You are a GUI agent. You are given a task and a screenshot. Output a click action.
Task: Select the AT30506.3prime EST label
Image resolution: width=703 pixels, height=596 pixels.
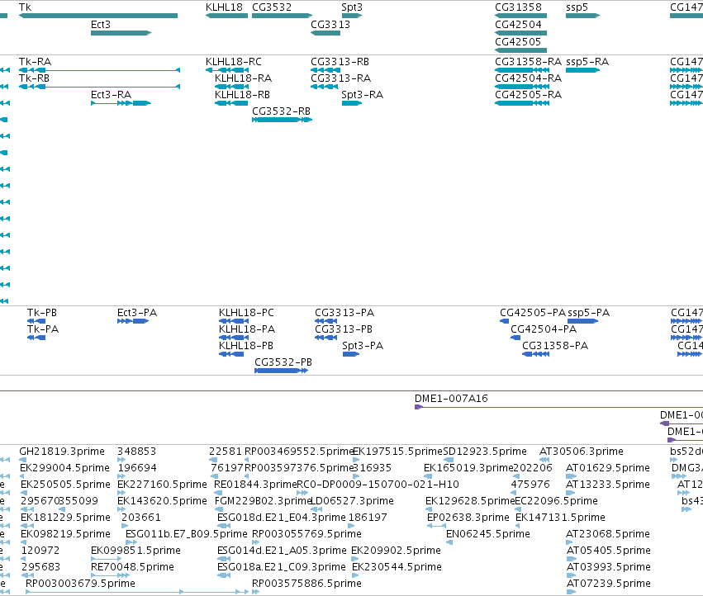(582, 452)
